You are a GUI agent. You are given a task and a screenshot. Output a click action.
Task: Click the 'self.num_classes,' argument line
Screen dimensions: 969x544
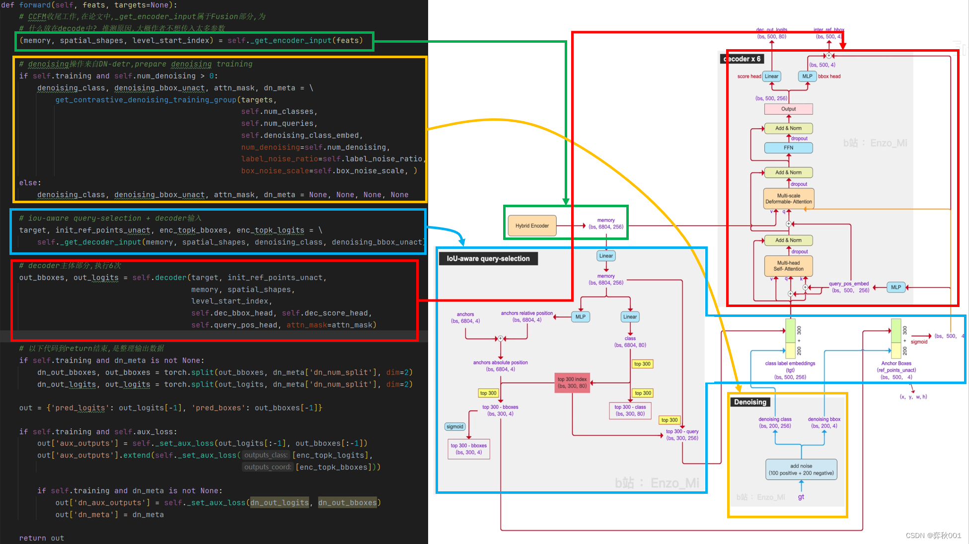[x=279, y=112]
